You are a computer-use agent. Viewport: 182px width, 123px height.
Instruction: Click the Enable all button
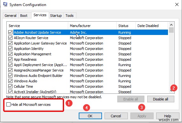coord(131,99)
